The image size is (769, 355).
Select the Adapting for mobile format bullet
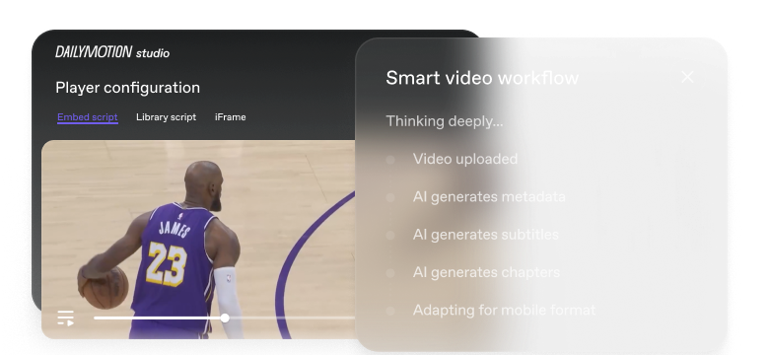pyautogui.click(x=390, y=311)
